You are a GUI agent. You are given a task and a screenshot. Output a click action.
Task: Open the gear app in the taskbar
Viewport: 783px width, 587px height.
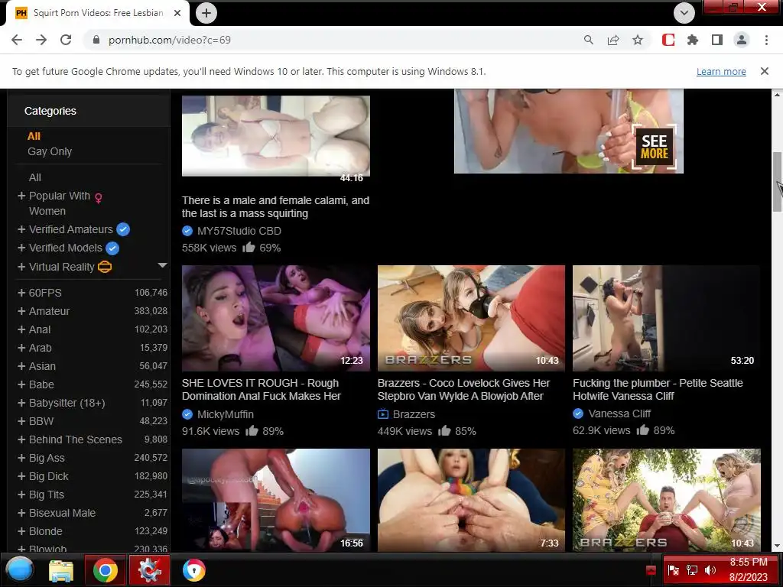[x=149, y=569]
